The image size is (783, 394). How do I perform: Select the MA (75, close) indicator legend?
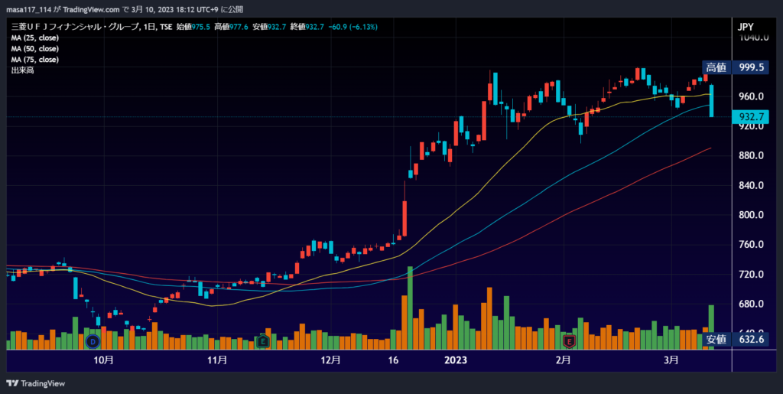(35, 60)
